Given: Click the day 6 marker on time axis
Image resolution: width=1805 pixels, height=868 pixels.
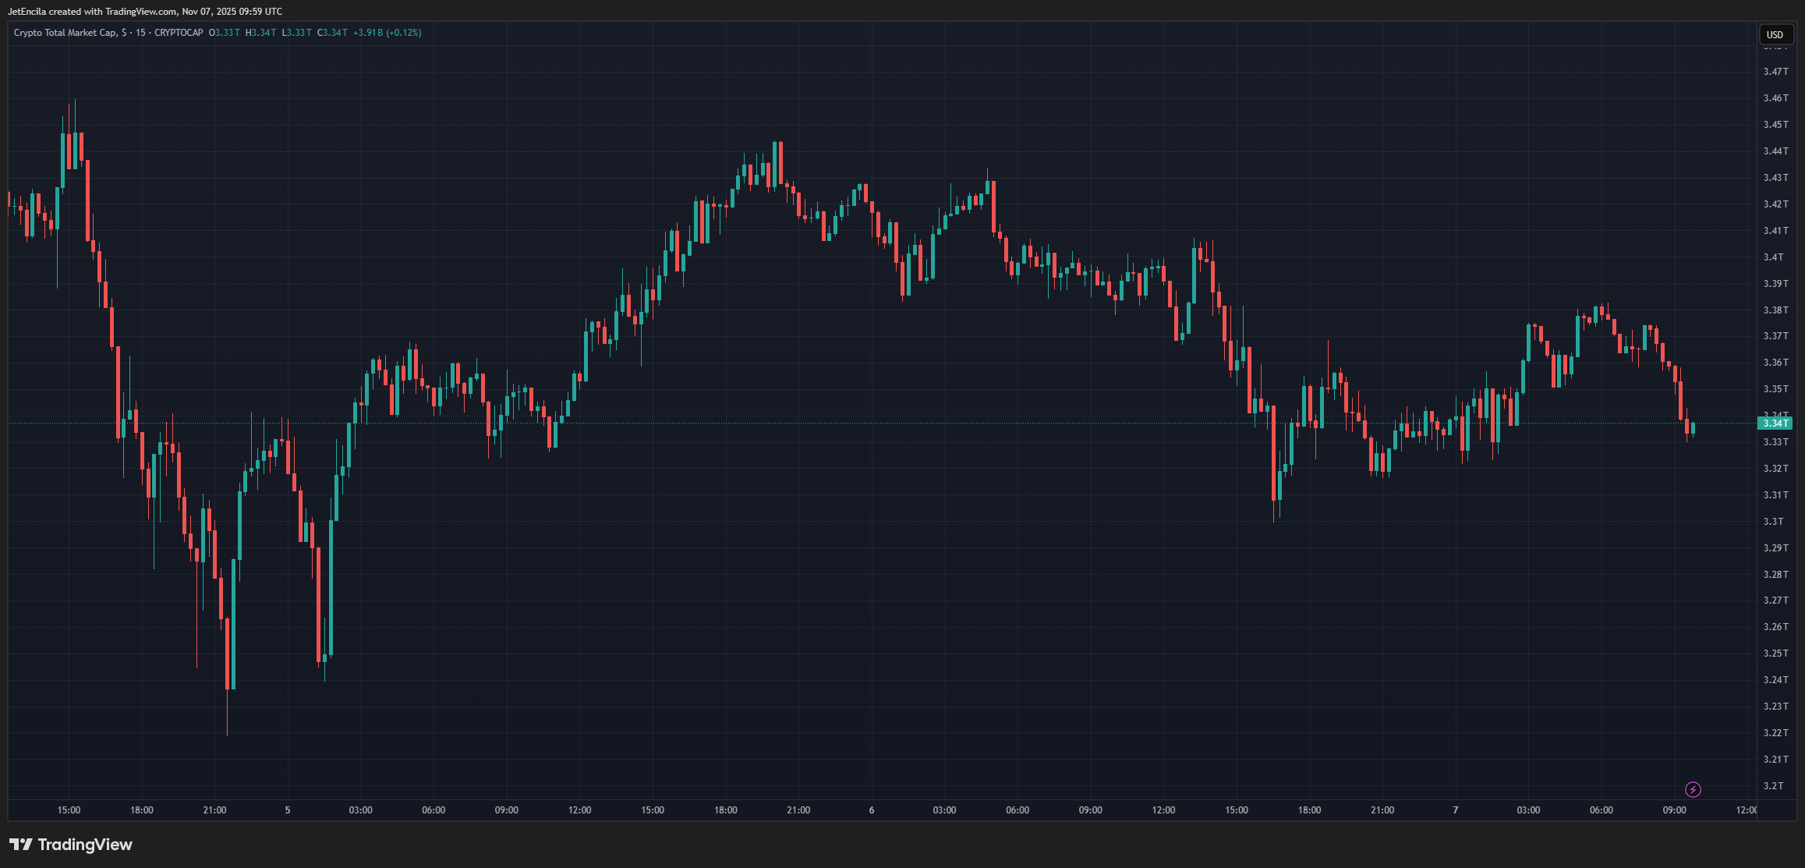Looking at the screenshot, I should [x=872, y=810].
